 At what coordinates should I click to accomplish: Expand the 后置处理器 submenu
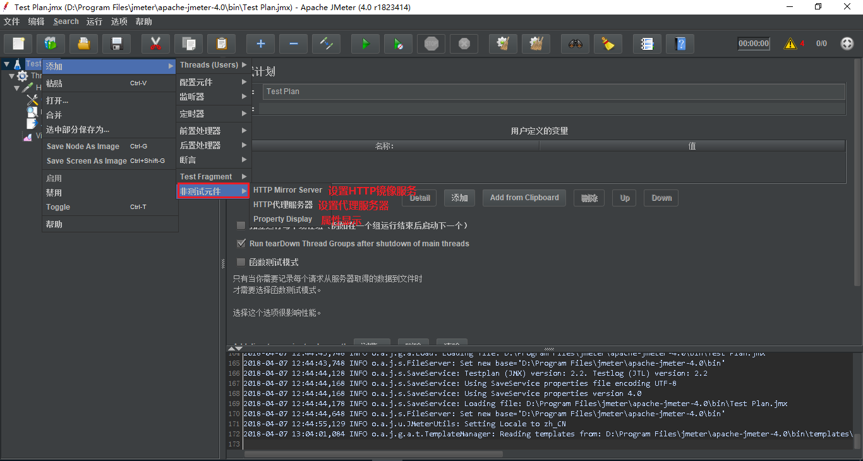coord(214,145)
